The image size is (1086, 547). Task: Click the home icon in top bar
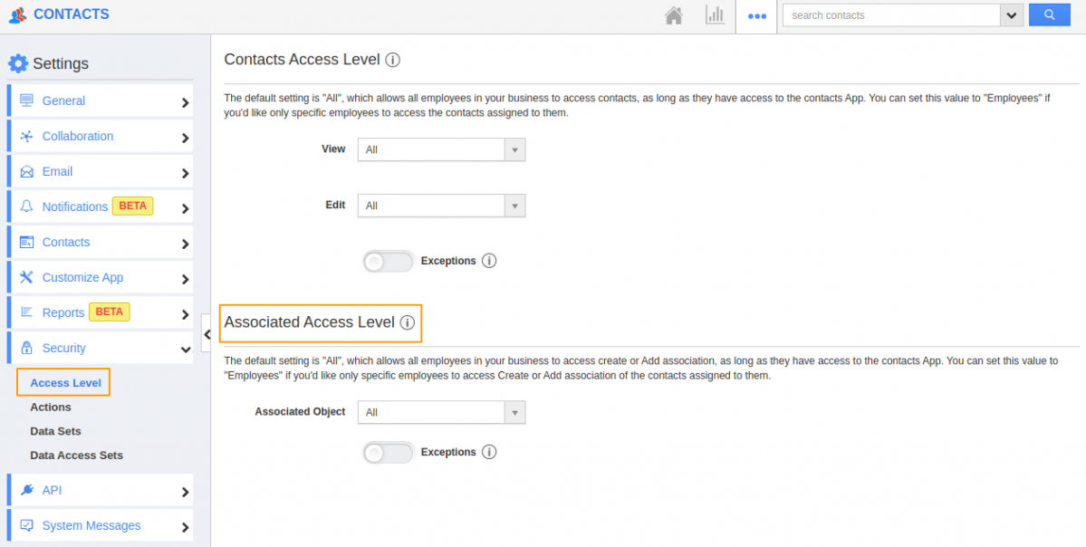pos(673,15)
